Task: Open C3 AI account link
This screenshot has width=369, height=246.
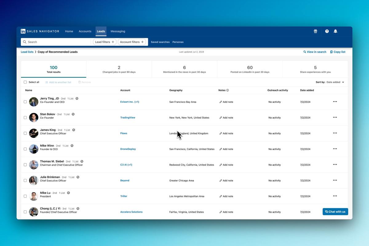Action: coord(126,165)
